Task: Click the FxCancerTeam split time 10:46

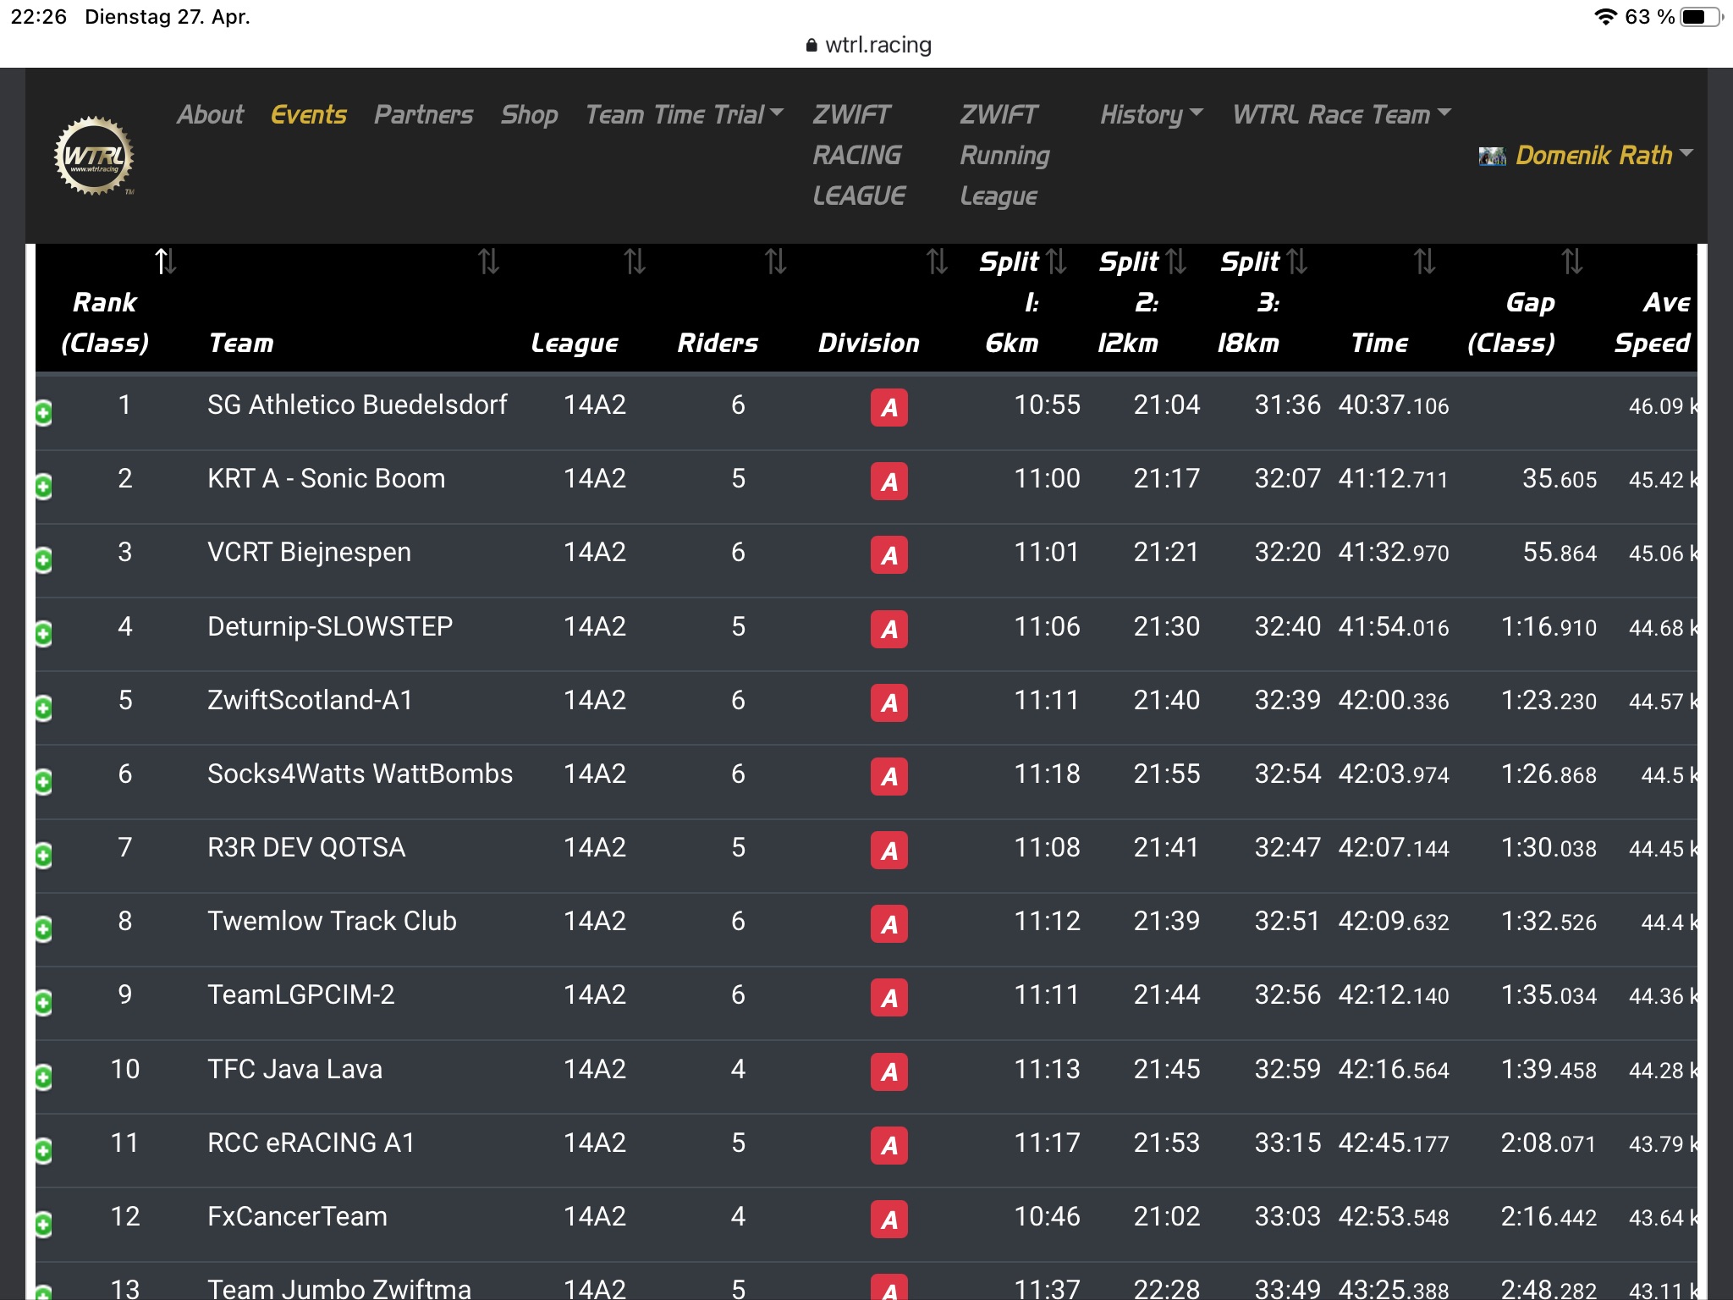Action: [1047, 1216]
